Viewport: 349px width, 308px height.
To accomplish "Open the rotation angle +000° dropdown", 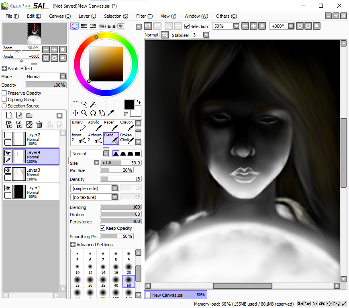I will [x=291, y=26].
